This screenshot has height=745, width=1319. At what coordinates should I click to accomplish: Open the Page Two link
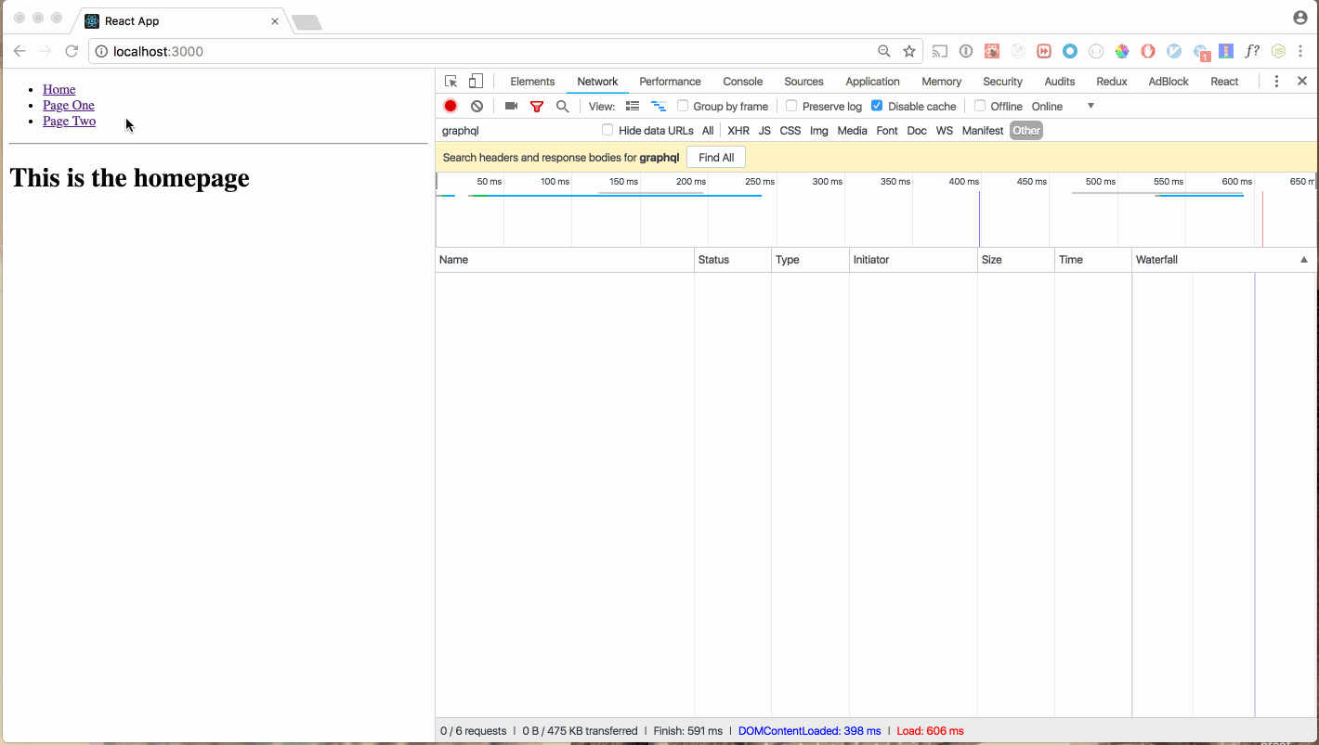point(69,121)
